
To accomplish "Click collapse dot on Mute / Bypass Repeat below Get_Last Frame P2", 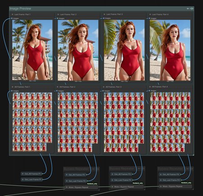I will 67,187.
